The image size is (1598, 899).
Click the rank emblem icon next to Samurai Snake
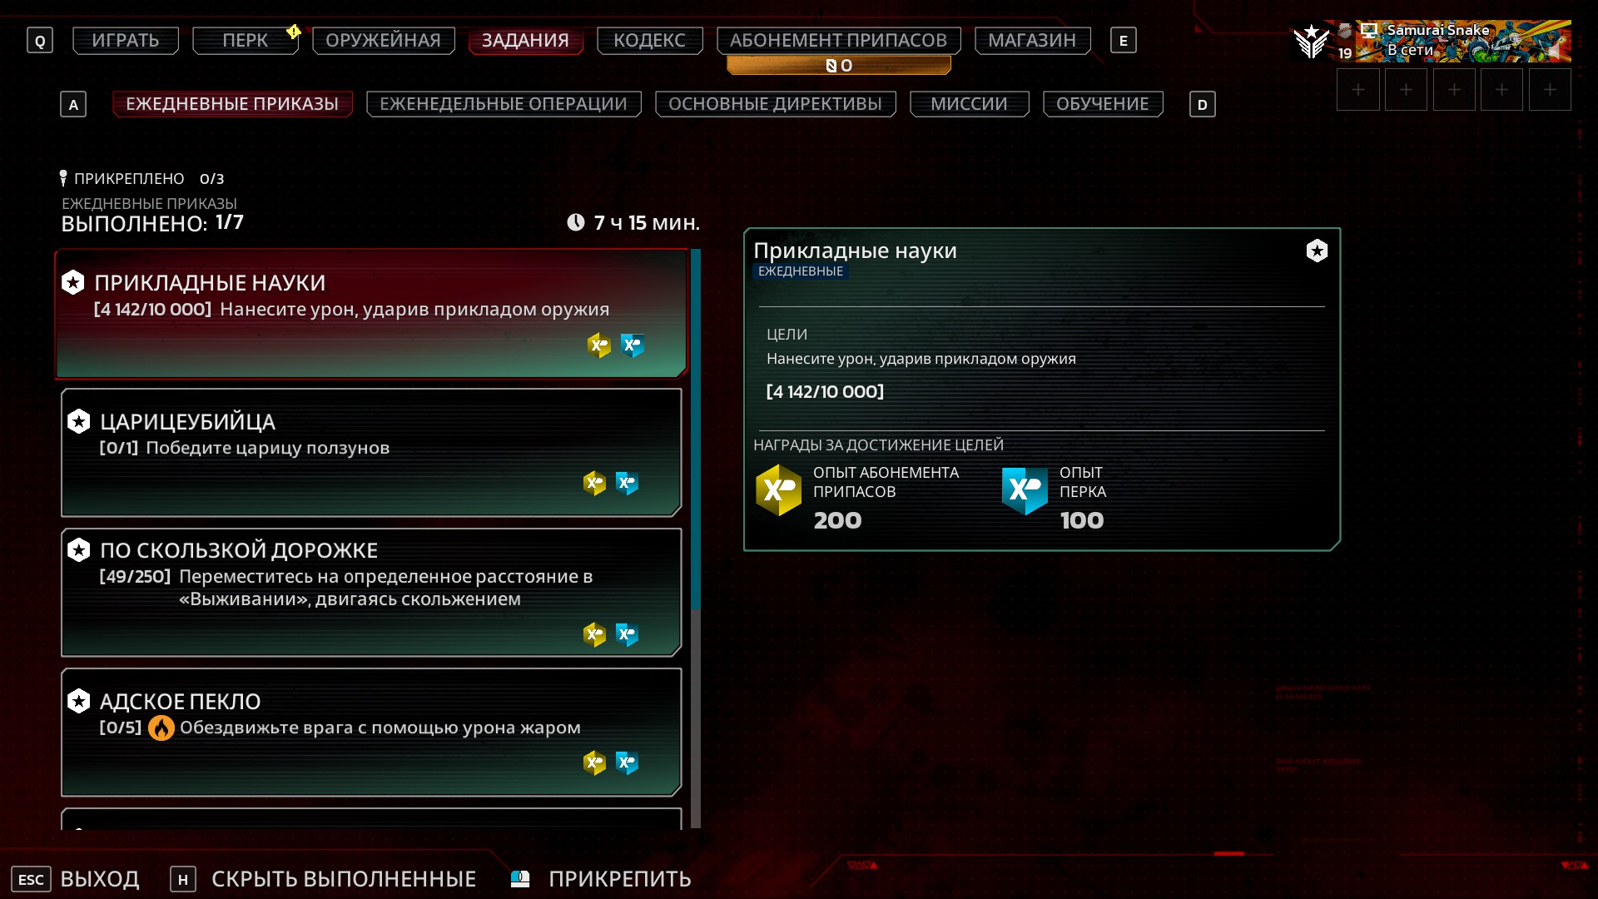1312,41
